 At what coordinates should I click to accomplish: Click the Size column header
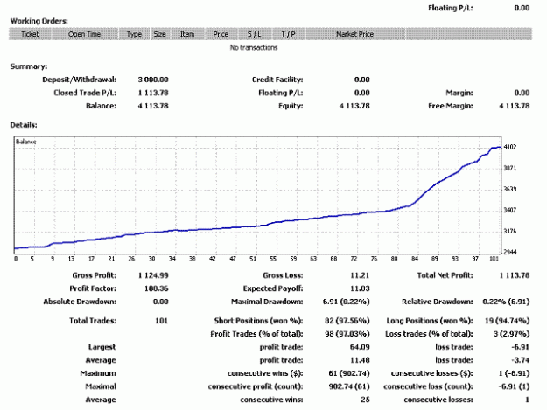(160, 34)
